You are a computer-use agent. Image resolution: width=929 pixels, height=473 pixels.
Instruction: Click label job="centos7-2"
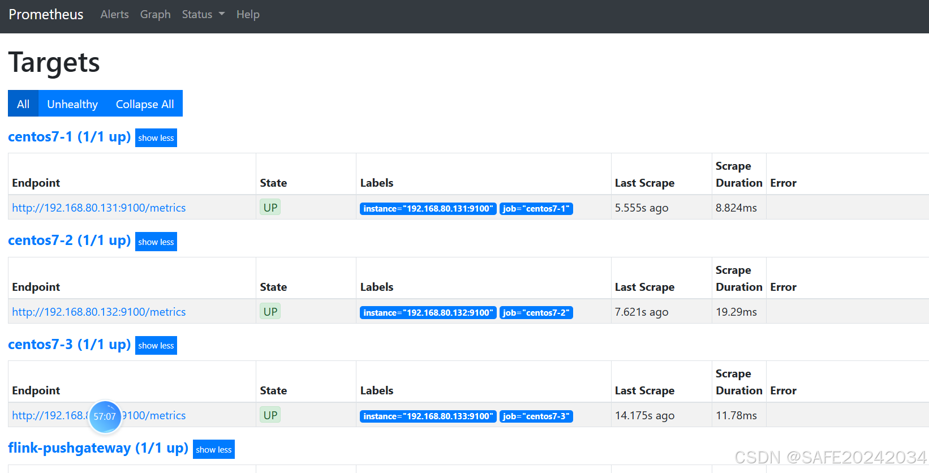(x=536, y=313)
